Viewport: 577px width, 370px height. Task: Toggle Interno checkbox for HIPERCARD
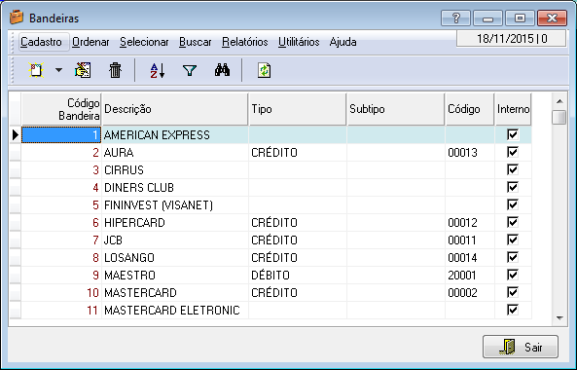(513, 222)
